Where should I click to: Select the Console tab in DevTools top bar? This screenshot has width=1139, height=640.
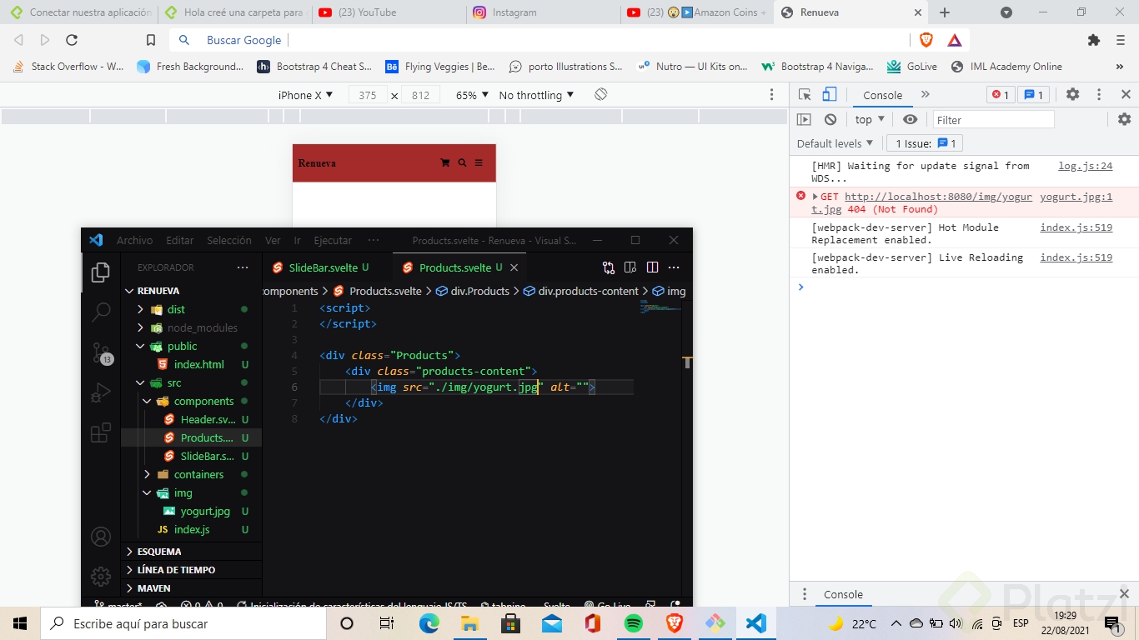pos(882,95)
